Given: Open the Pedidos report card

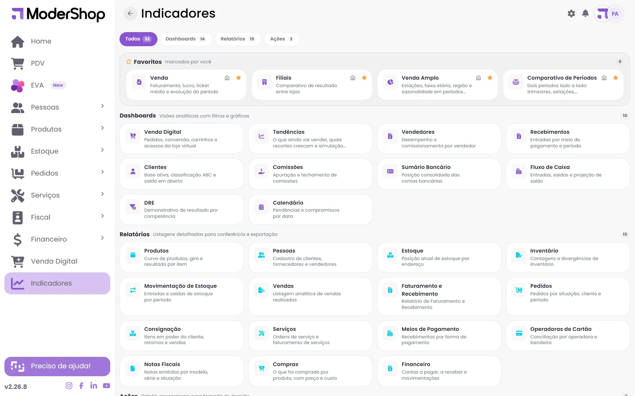Looking at the screenshot, I should [x=568, y=297].
